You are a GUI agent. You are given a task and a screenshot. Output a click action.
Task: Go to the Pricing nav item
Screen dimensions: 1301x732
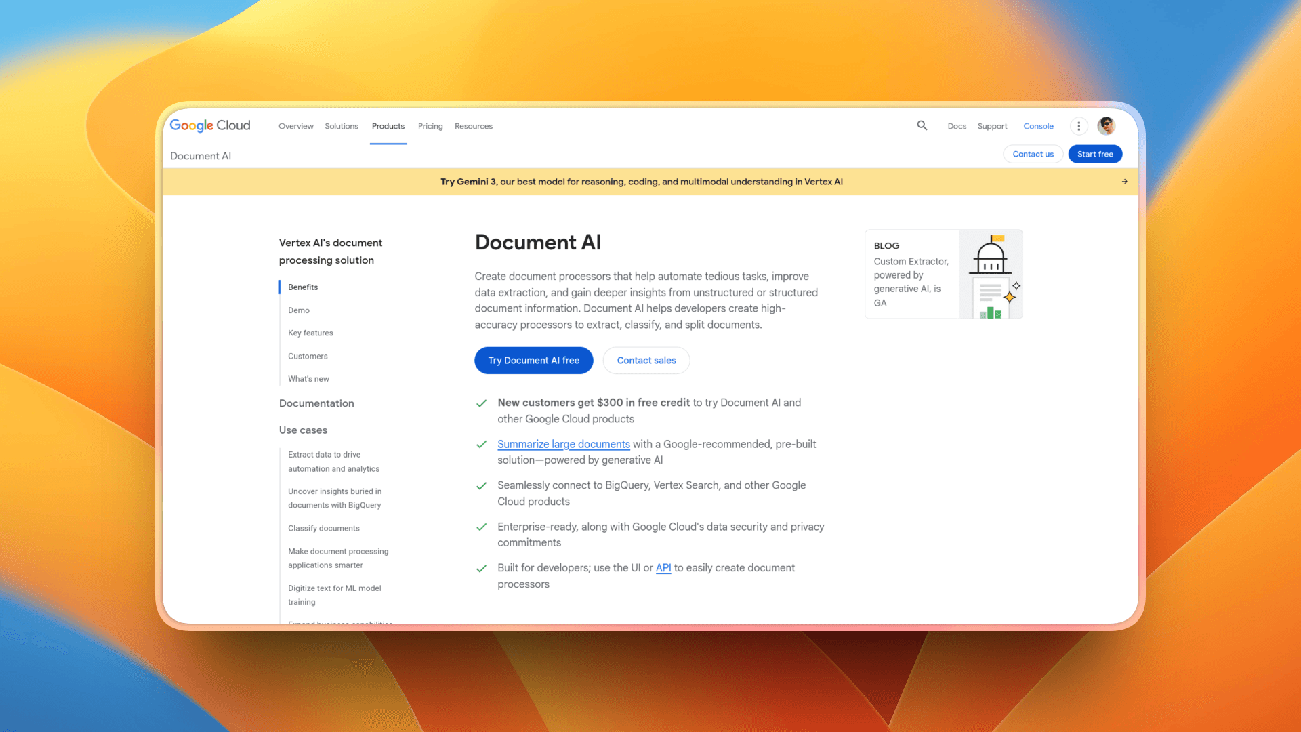[430, 126]
